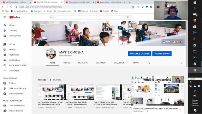Open the YouTube hamburger guide menu
The image size is (202, 114).
5,17
